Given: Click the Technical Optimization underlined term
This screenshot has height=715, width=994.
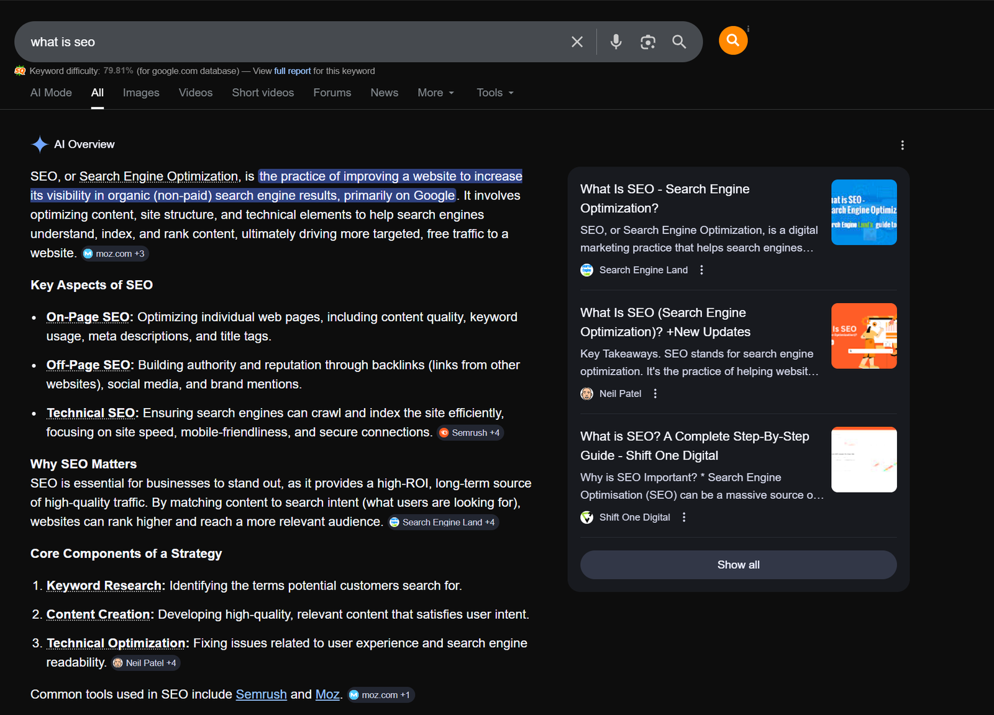Looking at the screenshot, I should (x=116, y=643).
